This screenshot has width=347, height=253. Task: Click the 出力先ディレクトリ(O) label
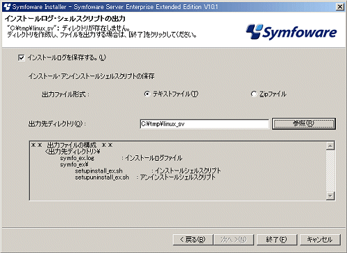click(57, 124)
